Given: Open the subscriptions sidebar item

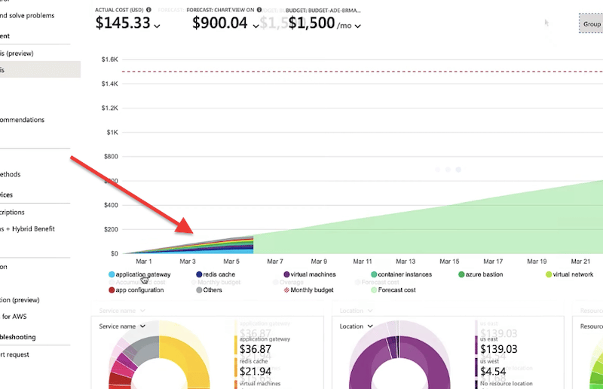Looking at the screenshot, I should tap(12, 213).
